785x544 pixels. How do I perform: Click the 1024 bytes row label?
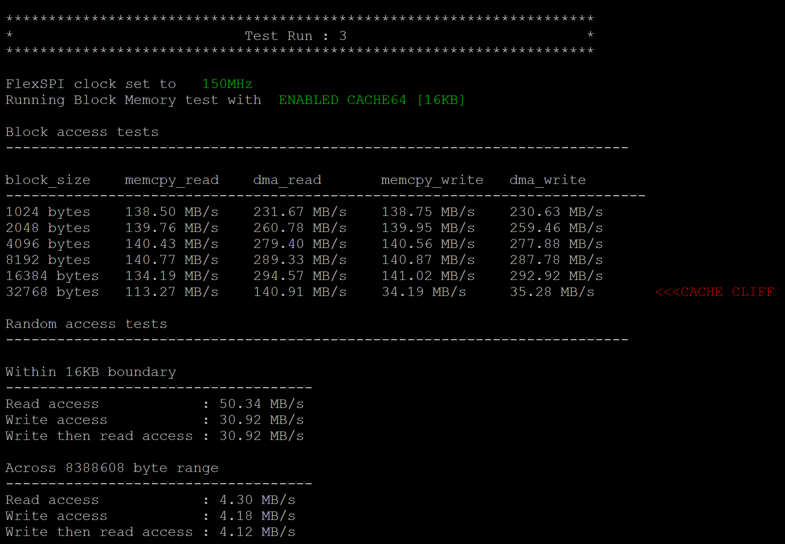click(48, 212)
